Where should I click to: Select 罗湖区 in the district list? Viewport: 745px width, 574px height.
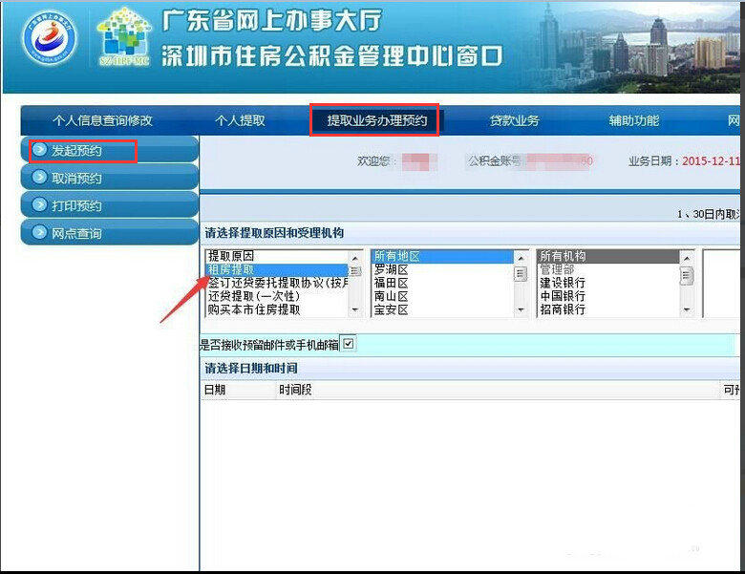point(443,269)
